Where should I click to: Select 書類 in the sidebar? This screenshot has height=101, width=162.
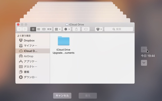tap(33, 72)
